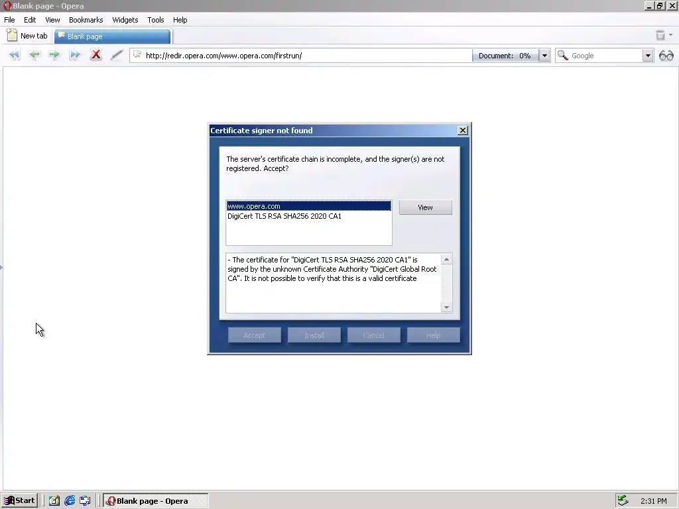
Task: Click the New tab page icon
Action: pos(12,35)
